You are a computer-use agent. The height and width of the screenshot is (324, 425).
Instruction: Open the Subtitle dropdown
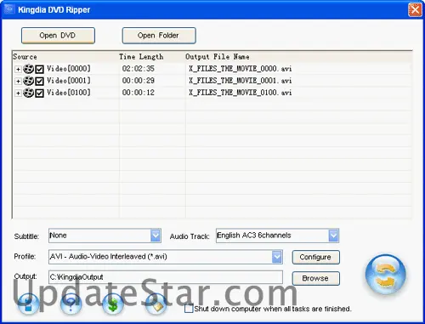coord(156,236)
